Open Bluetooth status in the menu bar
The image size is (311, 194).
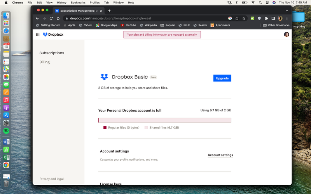(236, 3)
